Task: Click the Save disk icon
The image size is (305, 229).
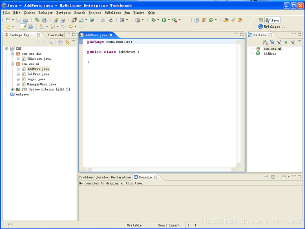Action: tap(19, 20)
